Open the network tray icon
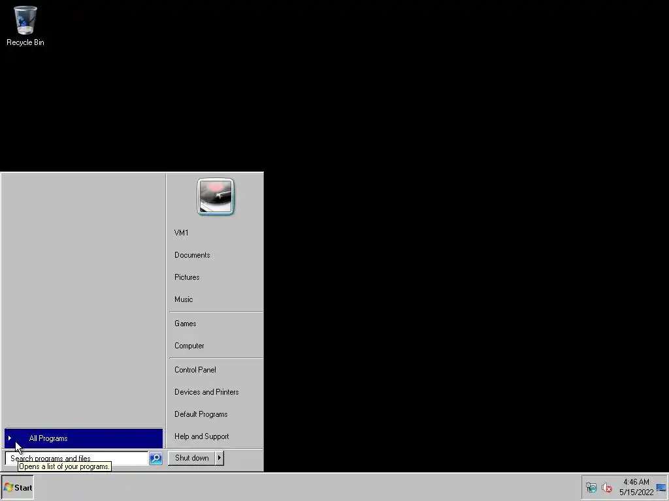Image resolution: width=669 pixels, height=501 pixels. tap(591, 487)
